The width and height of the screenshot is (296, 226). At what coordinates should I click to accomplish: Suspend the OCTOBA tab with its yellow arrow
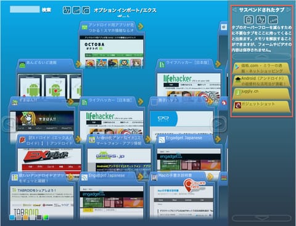[141, 26]
